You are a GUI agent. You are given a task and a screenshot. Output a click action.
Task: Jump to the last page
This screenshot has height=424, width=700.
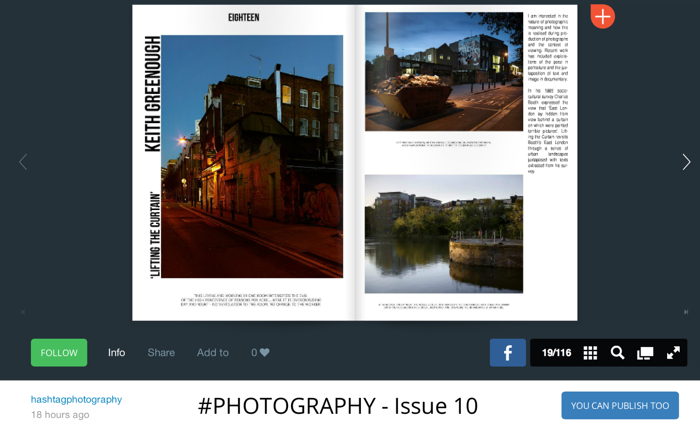tap(686, 312)
